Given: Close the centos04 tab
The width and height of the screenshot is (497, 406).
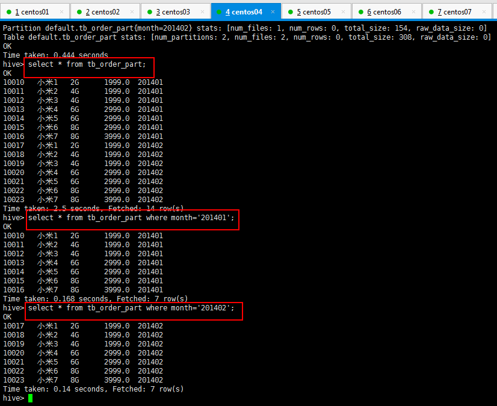Looking at the screenshot, I should pos(273,12).
